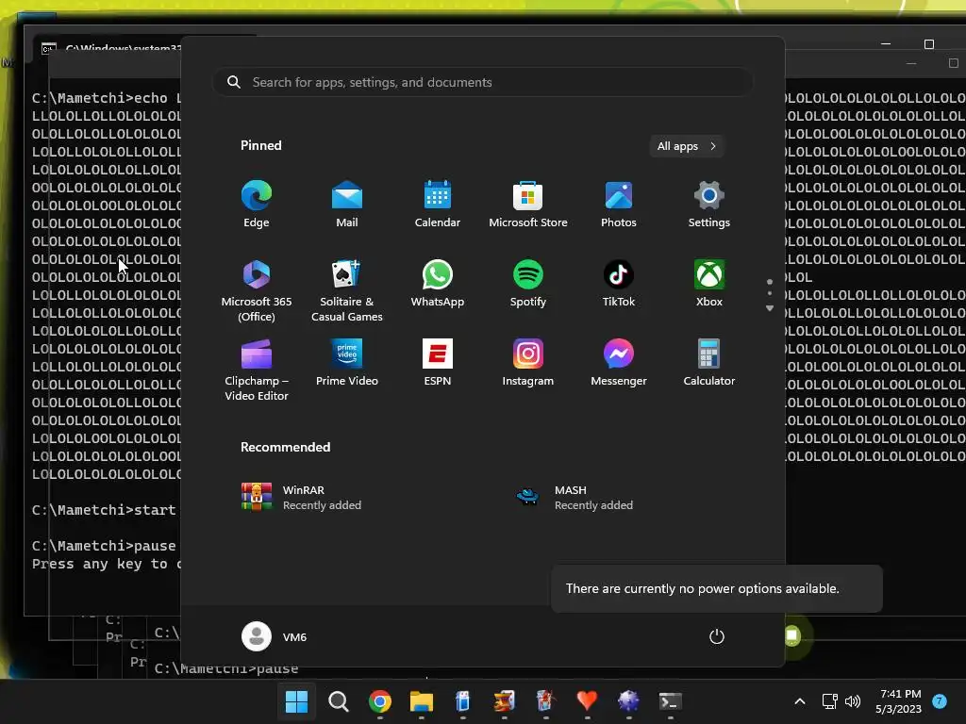
Task: Open network status in system tray
Action: 830,701
